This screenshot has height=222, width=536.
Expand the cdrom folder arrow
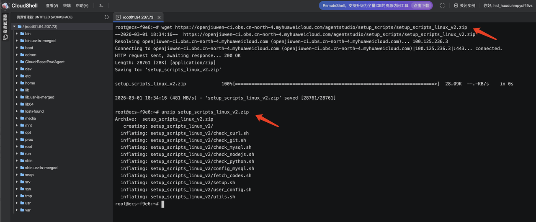tap(17, 55)
